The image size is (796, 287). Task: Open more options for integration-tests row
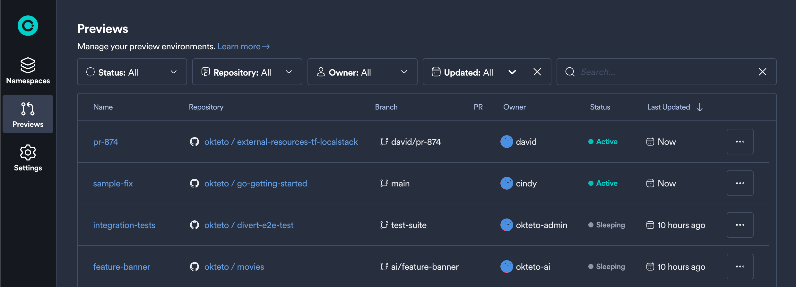coord(740,225)
